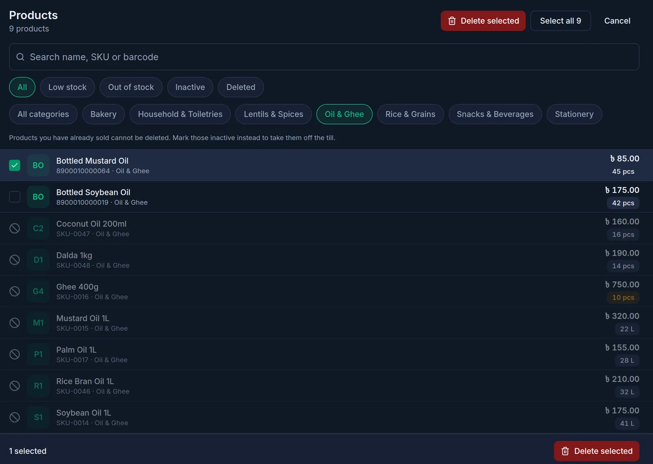Click the search magnifier icon
The image size is (653, 464).
click(x=20, y=57)
